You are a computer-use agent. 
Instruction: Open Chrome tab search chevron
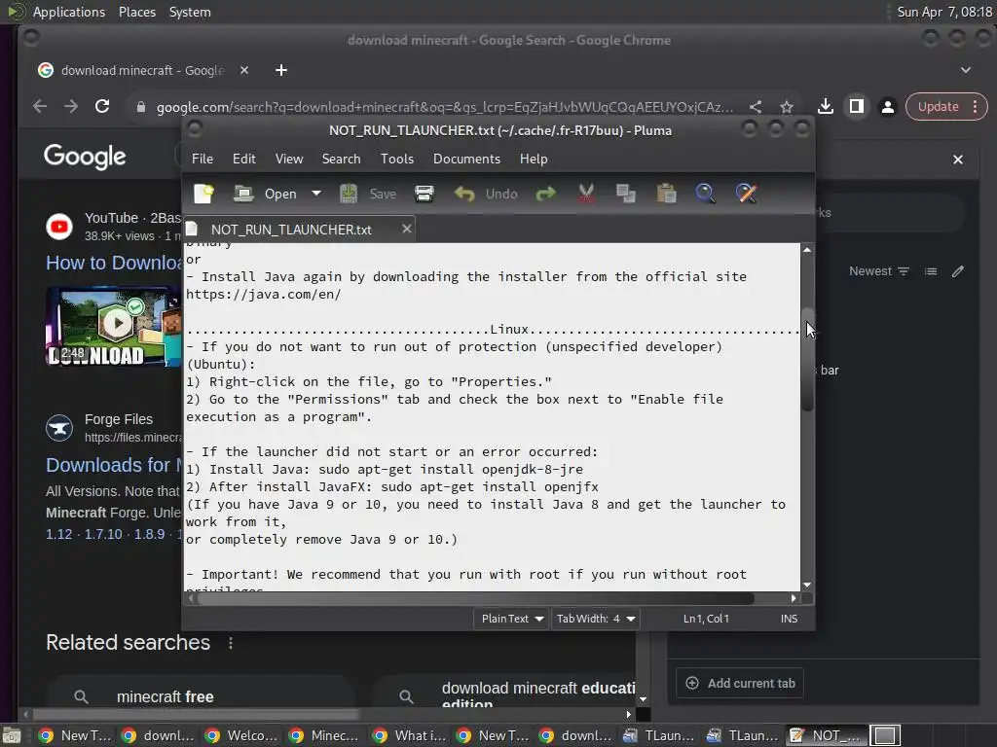(966, 70)
